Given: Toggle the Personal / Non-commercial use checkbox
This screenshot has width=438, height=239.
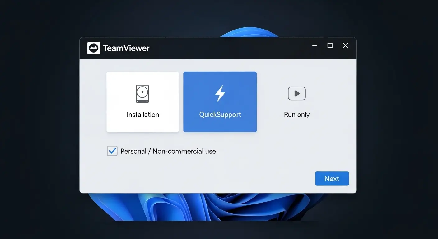Looking at the screenshot, I should tap(112, 151).
